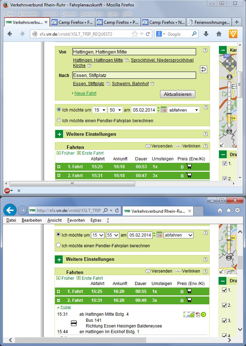The width and height of the screenshot is (246, 346).
Task: Click cart icon for 1. Fahrt in IE window
Action: coord(189,291)
